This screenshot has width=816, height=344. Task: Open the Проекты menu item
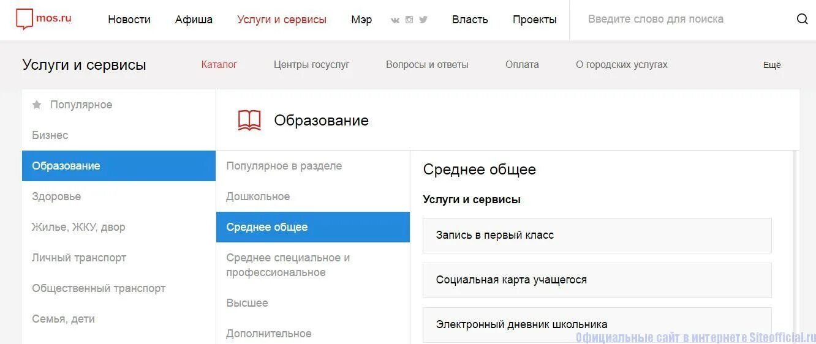click(x=535, y=20)
